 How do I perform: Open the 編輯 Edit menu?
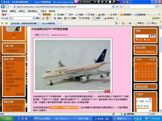[x=13, y=11]
